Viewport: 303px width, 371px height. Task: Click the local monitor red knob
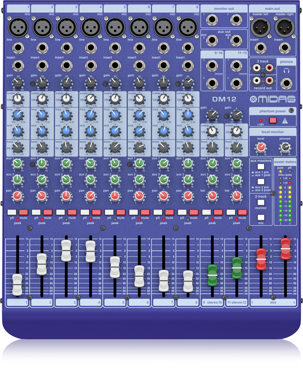[x=261, y=147]
